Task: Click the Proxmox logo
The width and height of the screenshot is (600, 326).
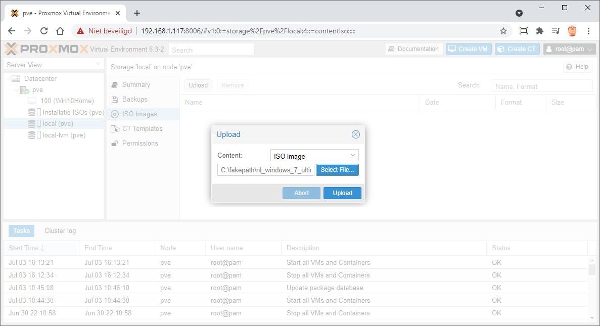Action: click(42, 49)
